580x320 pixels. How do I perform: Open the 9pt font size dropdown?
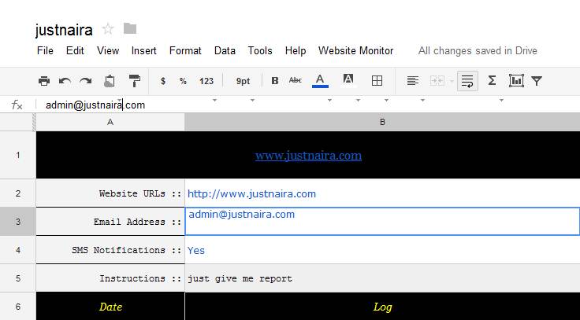tap(243, 81)
